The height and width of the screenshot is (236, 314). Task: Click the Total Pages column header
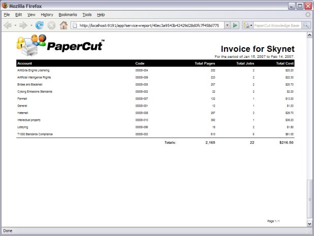coord(205,63)
